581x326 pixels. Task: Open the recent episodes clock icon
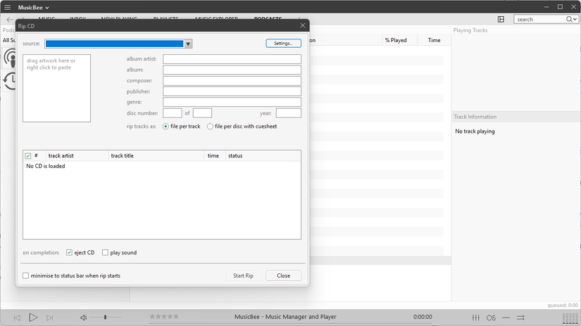point(10,81)
